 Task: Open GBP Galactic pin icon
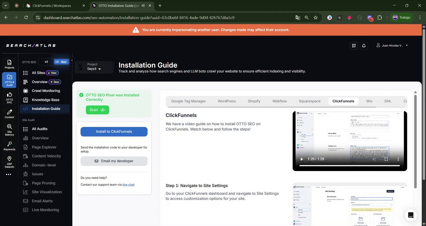pos(9,162)
